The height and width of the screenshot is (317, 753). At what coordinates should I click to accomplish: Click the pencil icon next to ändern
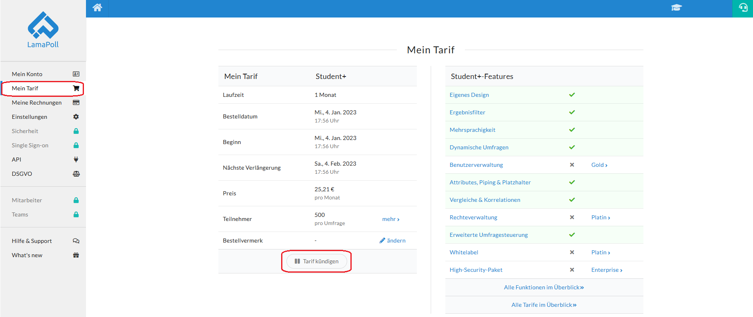[x=382, y=240]
